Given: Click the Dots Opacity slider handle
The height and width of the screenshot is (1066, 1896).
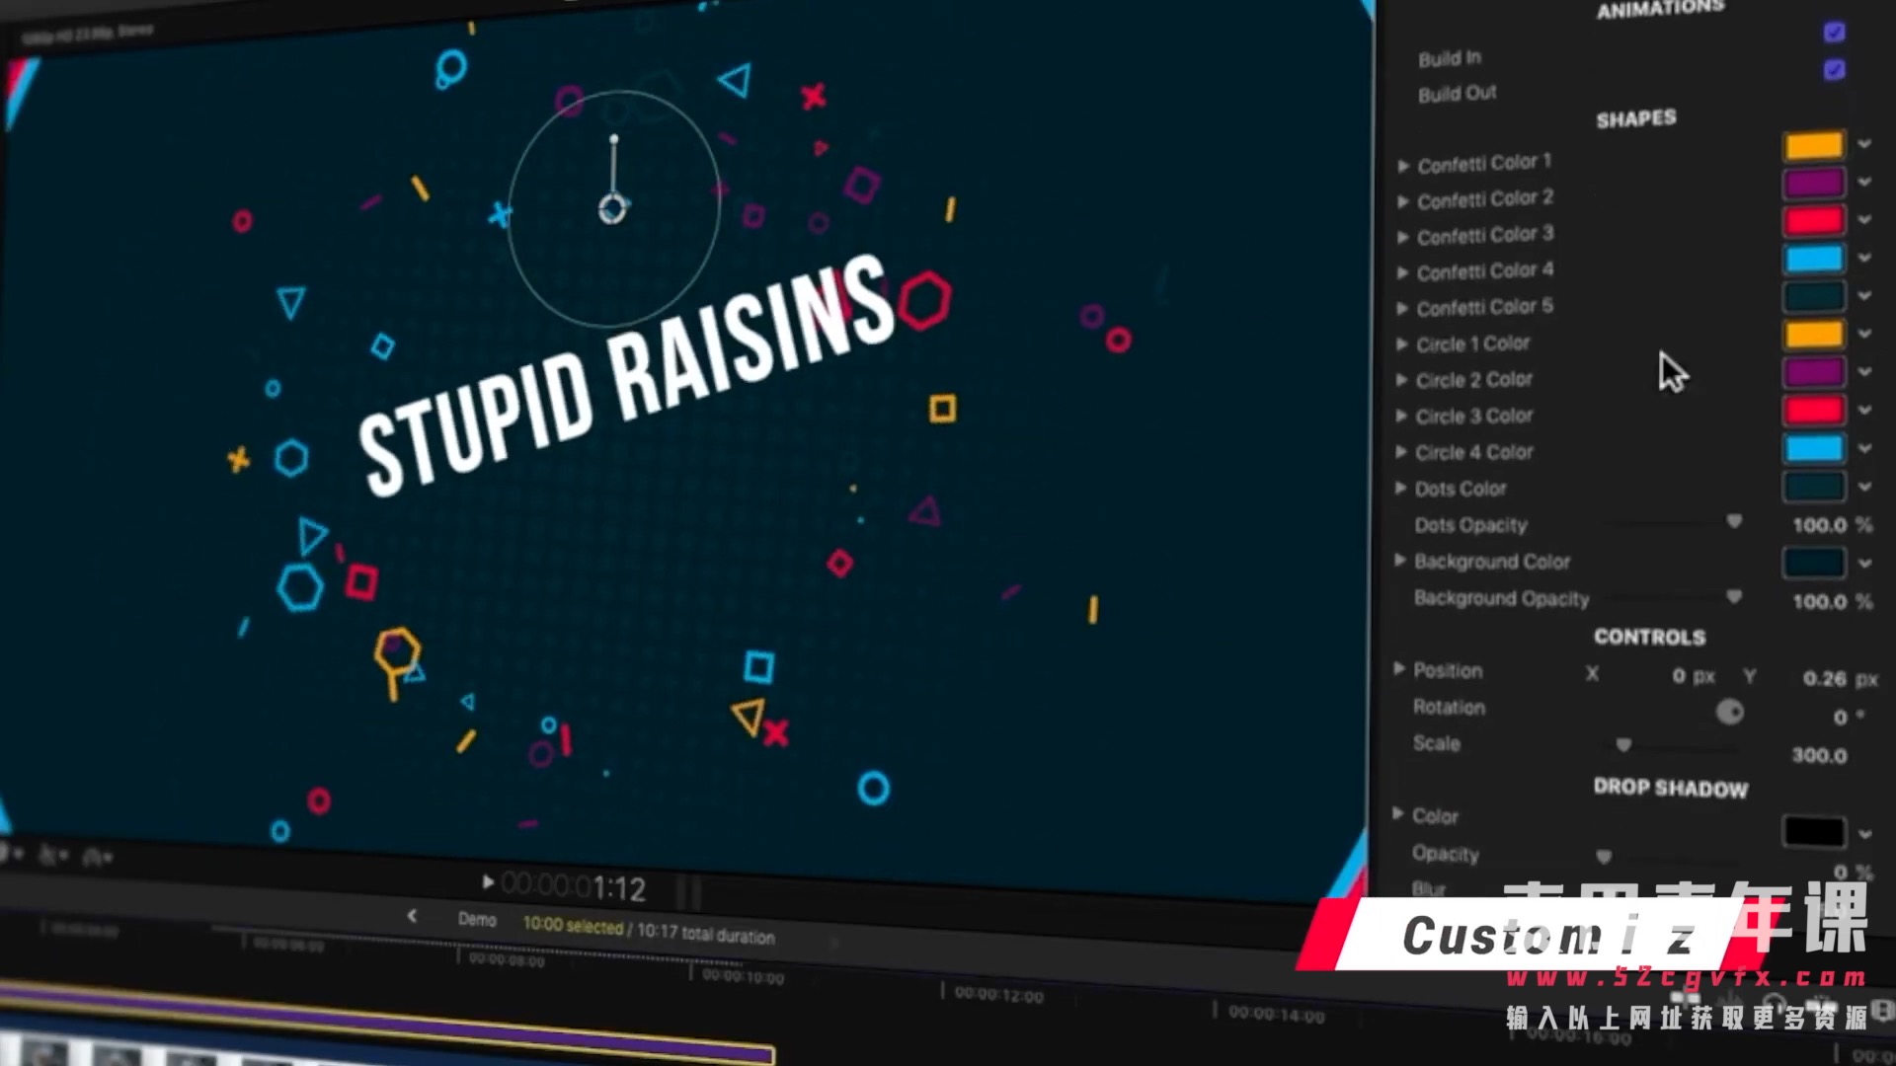Looking at the screenshot, I should (1734, 521).
